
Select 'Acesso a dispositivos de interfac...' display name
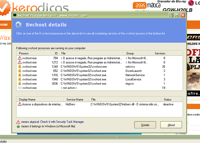point(42,104)
